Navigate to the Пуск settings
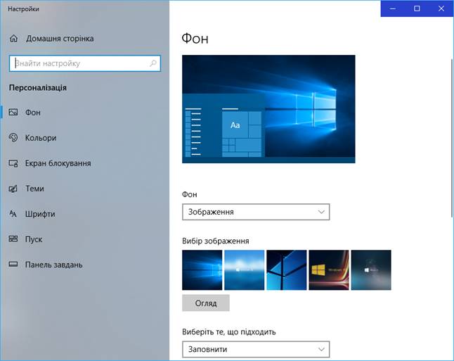This screenshot has height=361, width=454. 34,239
